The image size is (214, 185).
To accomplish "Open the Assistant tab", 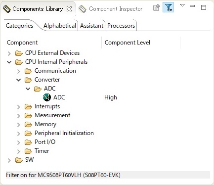I will 92,26.
